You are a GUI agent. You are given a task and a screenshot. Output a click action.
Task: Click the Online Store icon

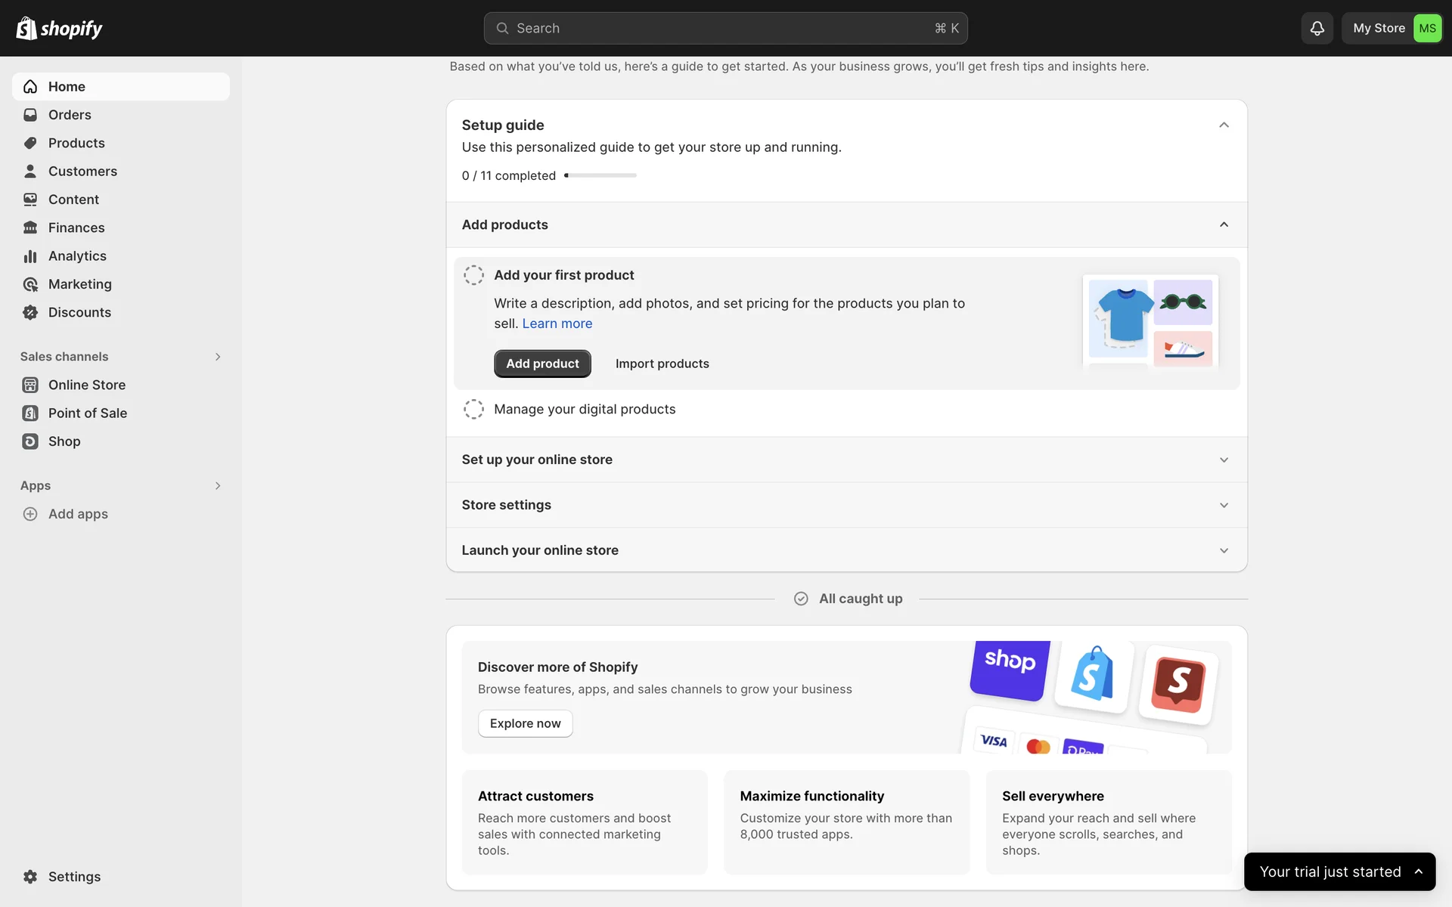(30, 385)
